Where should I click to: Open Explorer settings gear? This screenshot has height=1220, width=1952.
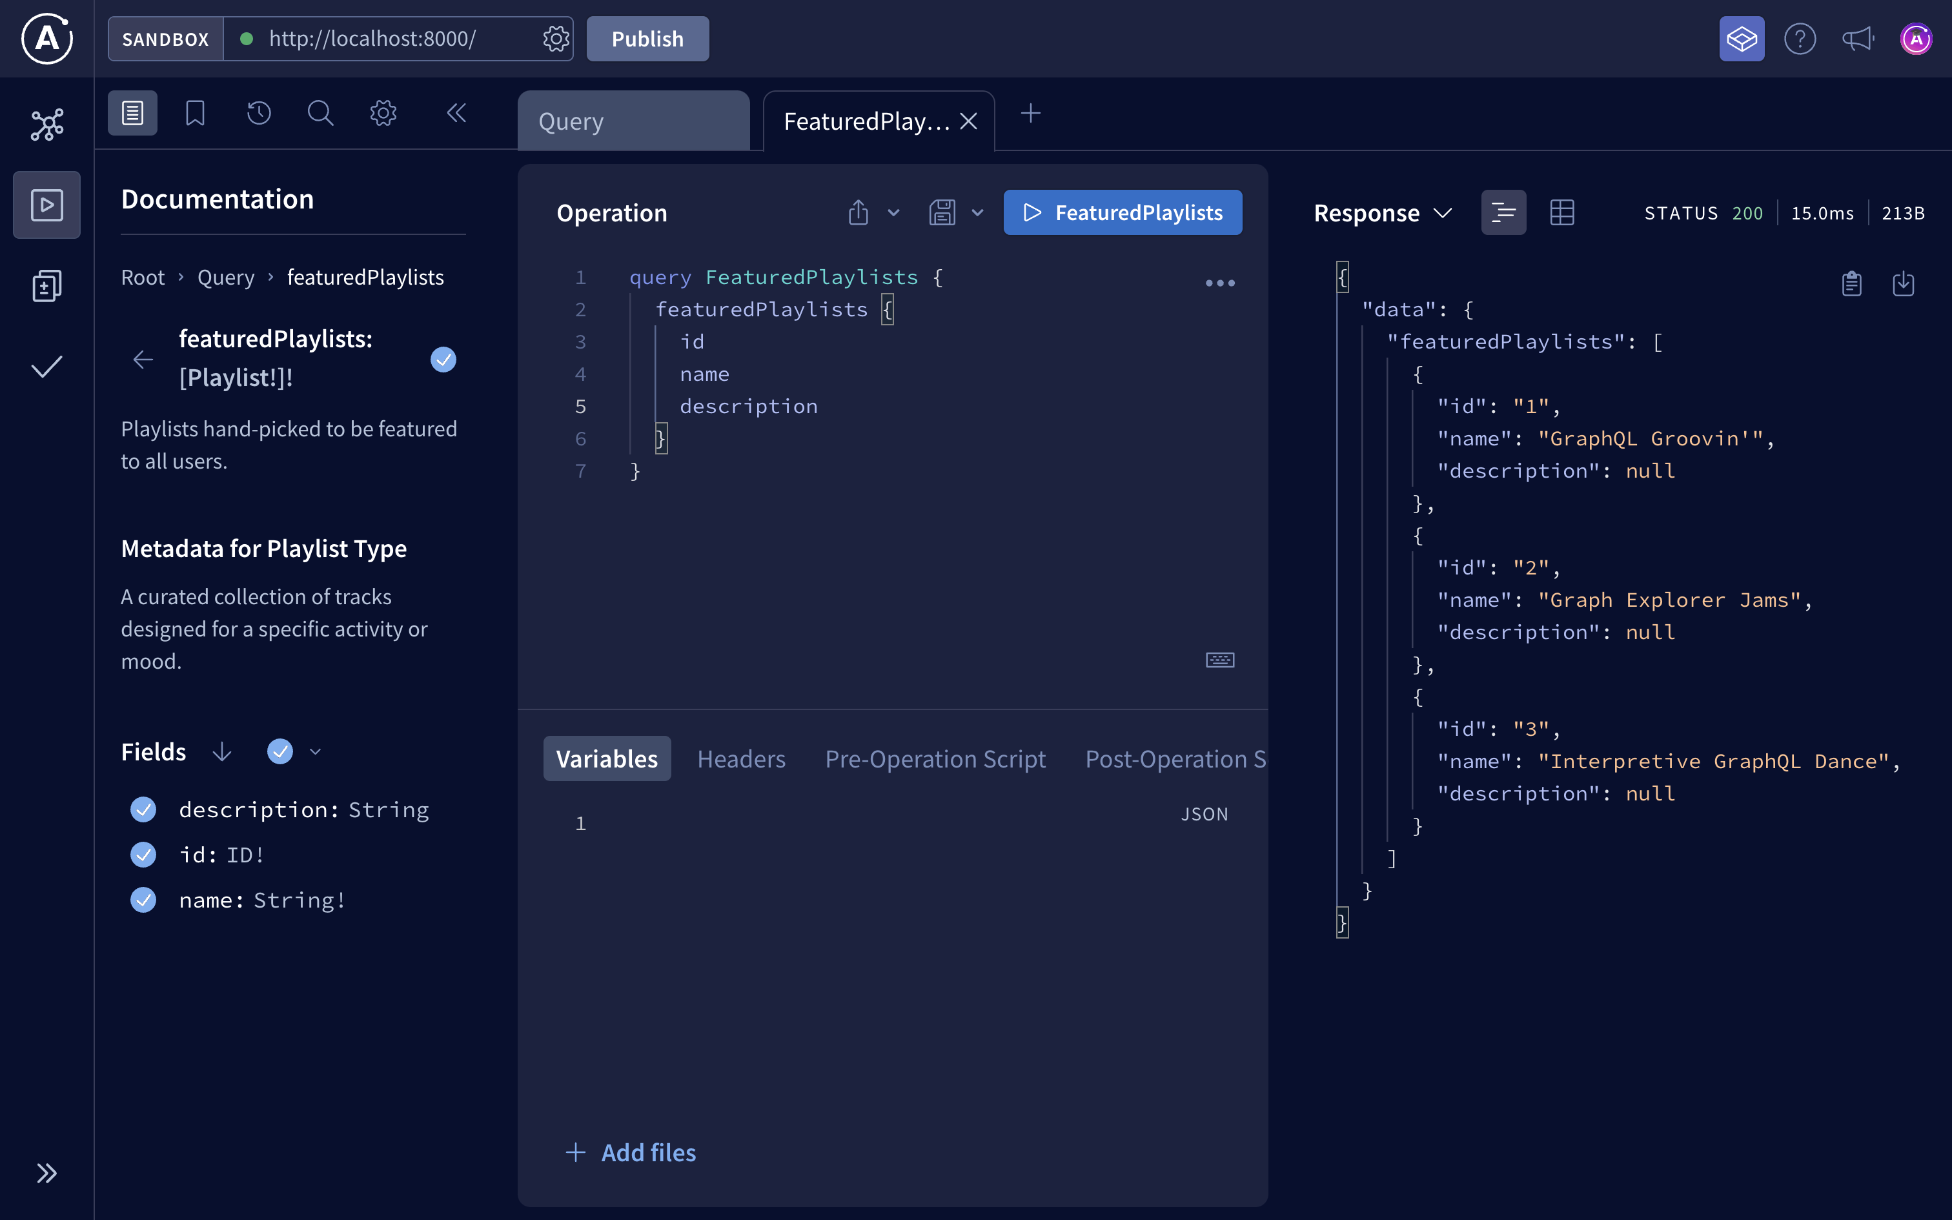click(x=383, y=113)
